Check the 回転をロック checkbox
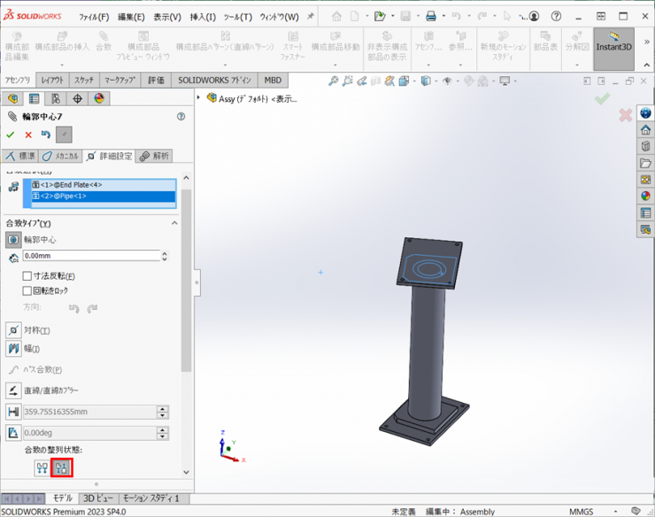The height and width of the screenshot is (517, 655). pyautogui.click(x=27, y=290)
